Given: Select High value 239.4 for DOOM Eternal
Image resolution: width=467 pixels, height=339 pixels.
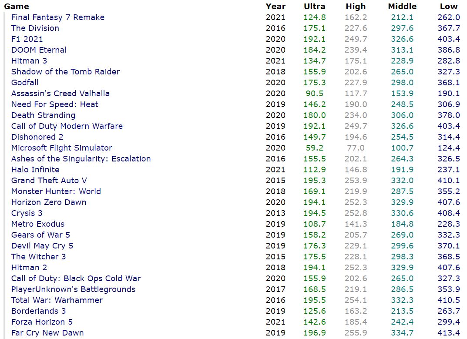Looking at the screenshot, I should [x=356, y=50].
